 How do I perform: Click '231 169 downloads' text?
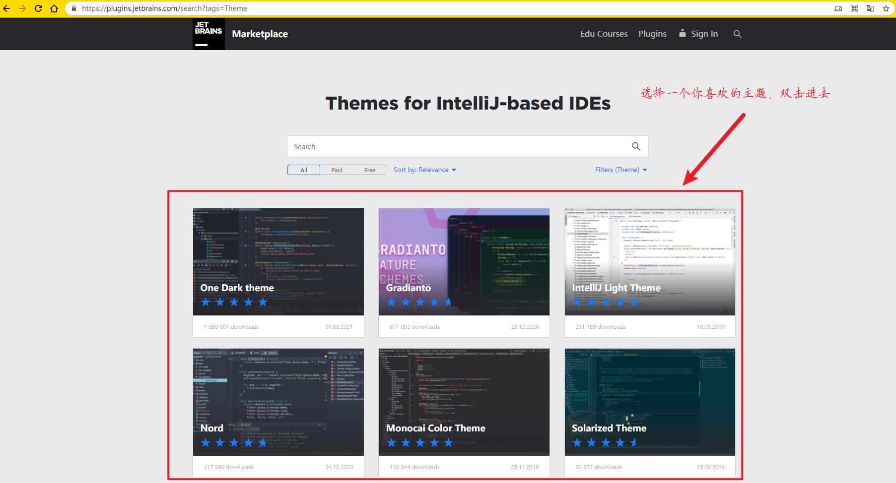click(601, 327)
